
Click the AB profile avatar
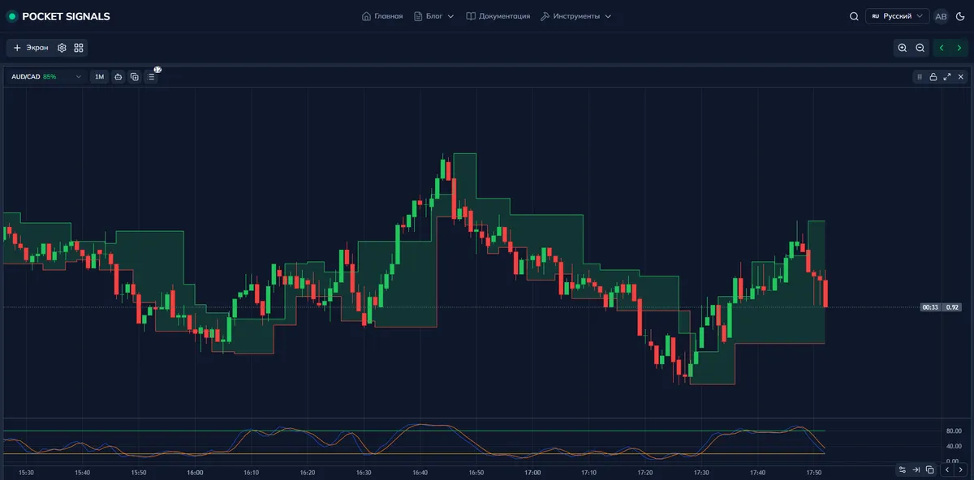tap(940, 15)
